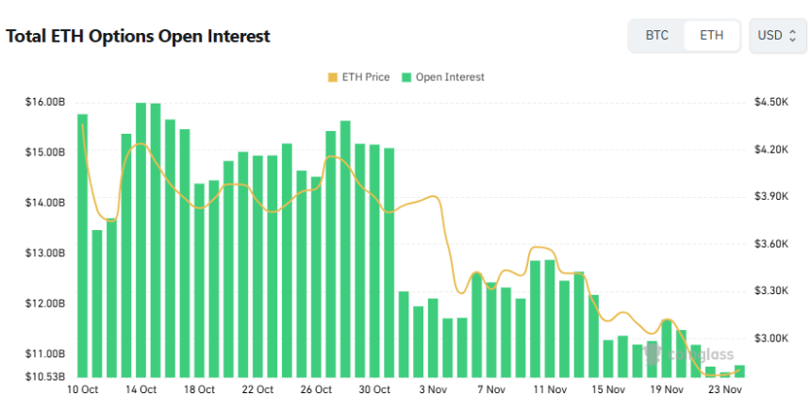Click the Total ETH Options Open Interest title
811x395 pixels.
(x=139, y=37)
